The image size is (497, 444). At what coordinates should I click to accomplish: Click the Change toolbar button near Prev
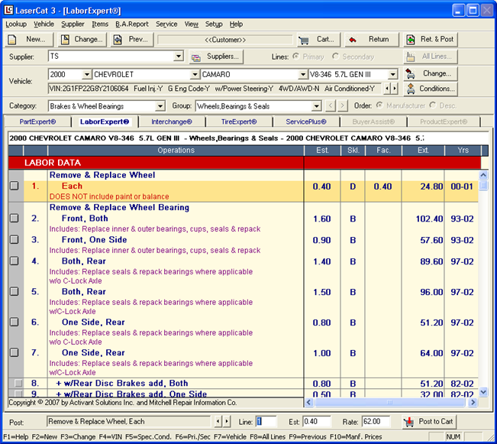click(x=80, y=39)
